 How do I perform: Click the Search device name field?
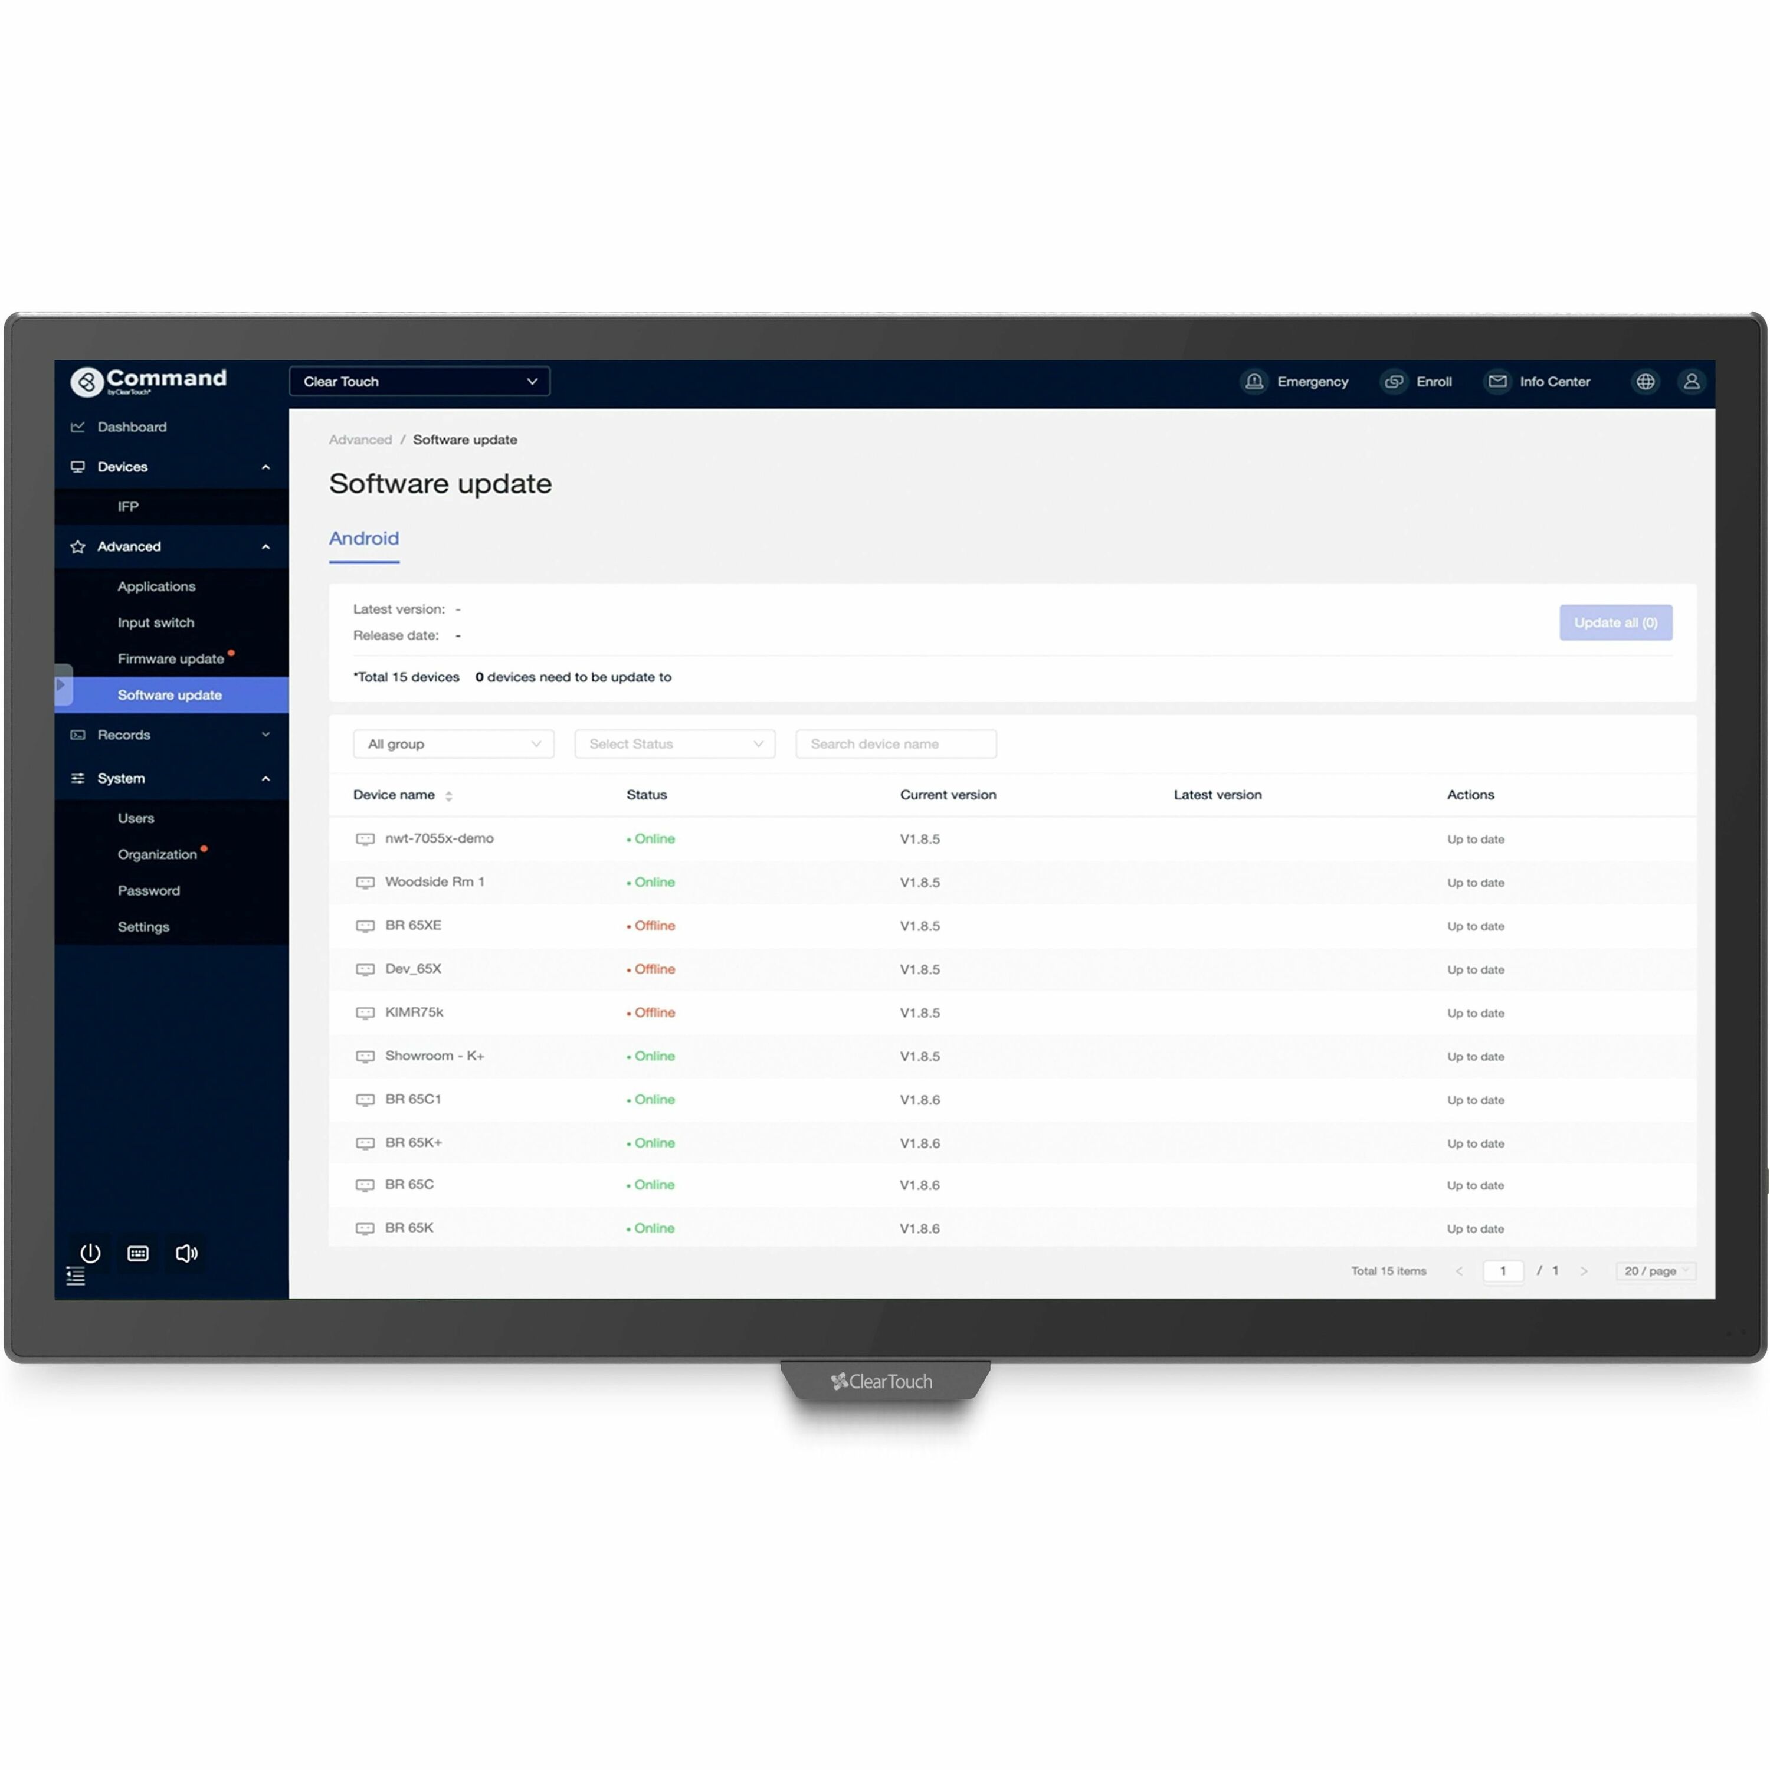896,744
